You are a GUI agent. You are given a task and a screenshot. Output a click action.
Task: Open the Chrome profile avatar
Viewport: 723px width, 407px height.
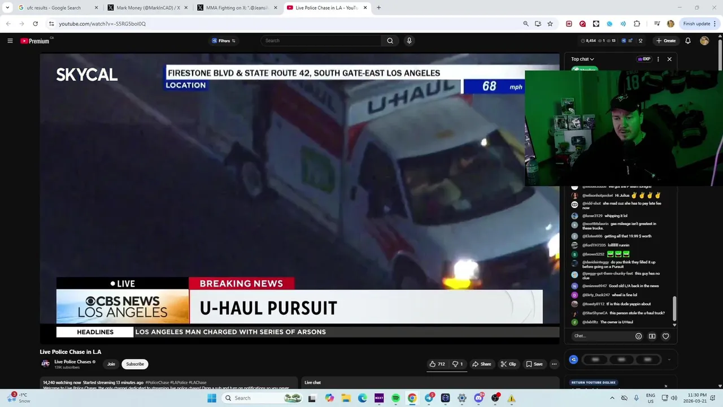(x=670, y=24)
